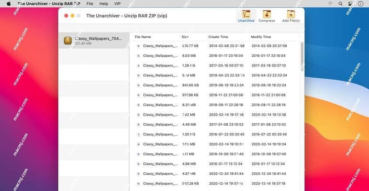
Task: Click modify time 2019-06-19 19:23:24
Action: [269, 85]
